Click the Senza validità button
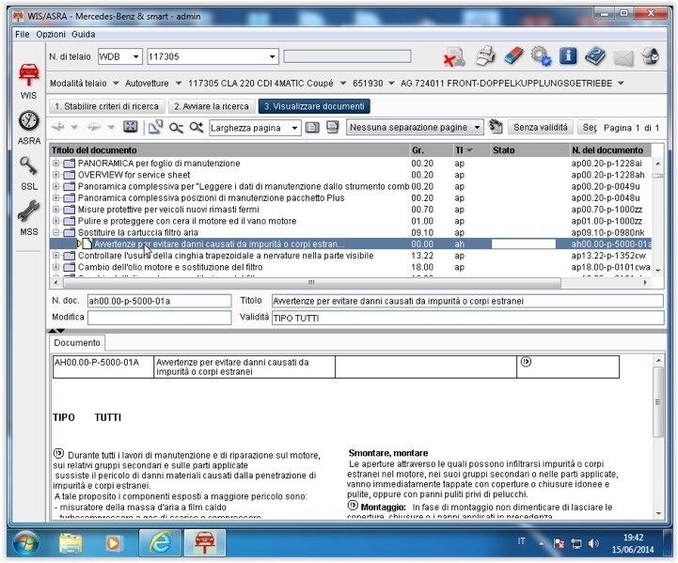Viewport: 678px width, 563px height. (x=540, y=128)
